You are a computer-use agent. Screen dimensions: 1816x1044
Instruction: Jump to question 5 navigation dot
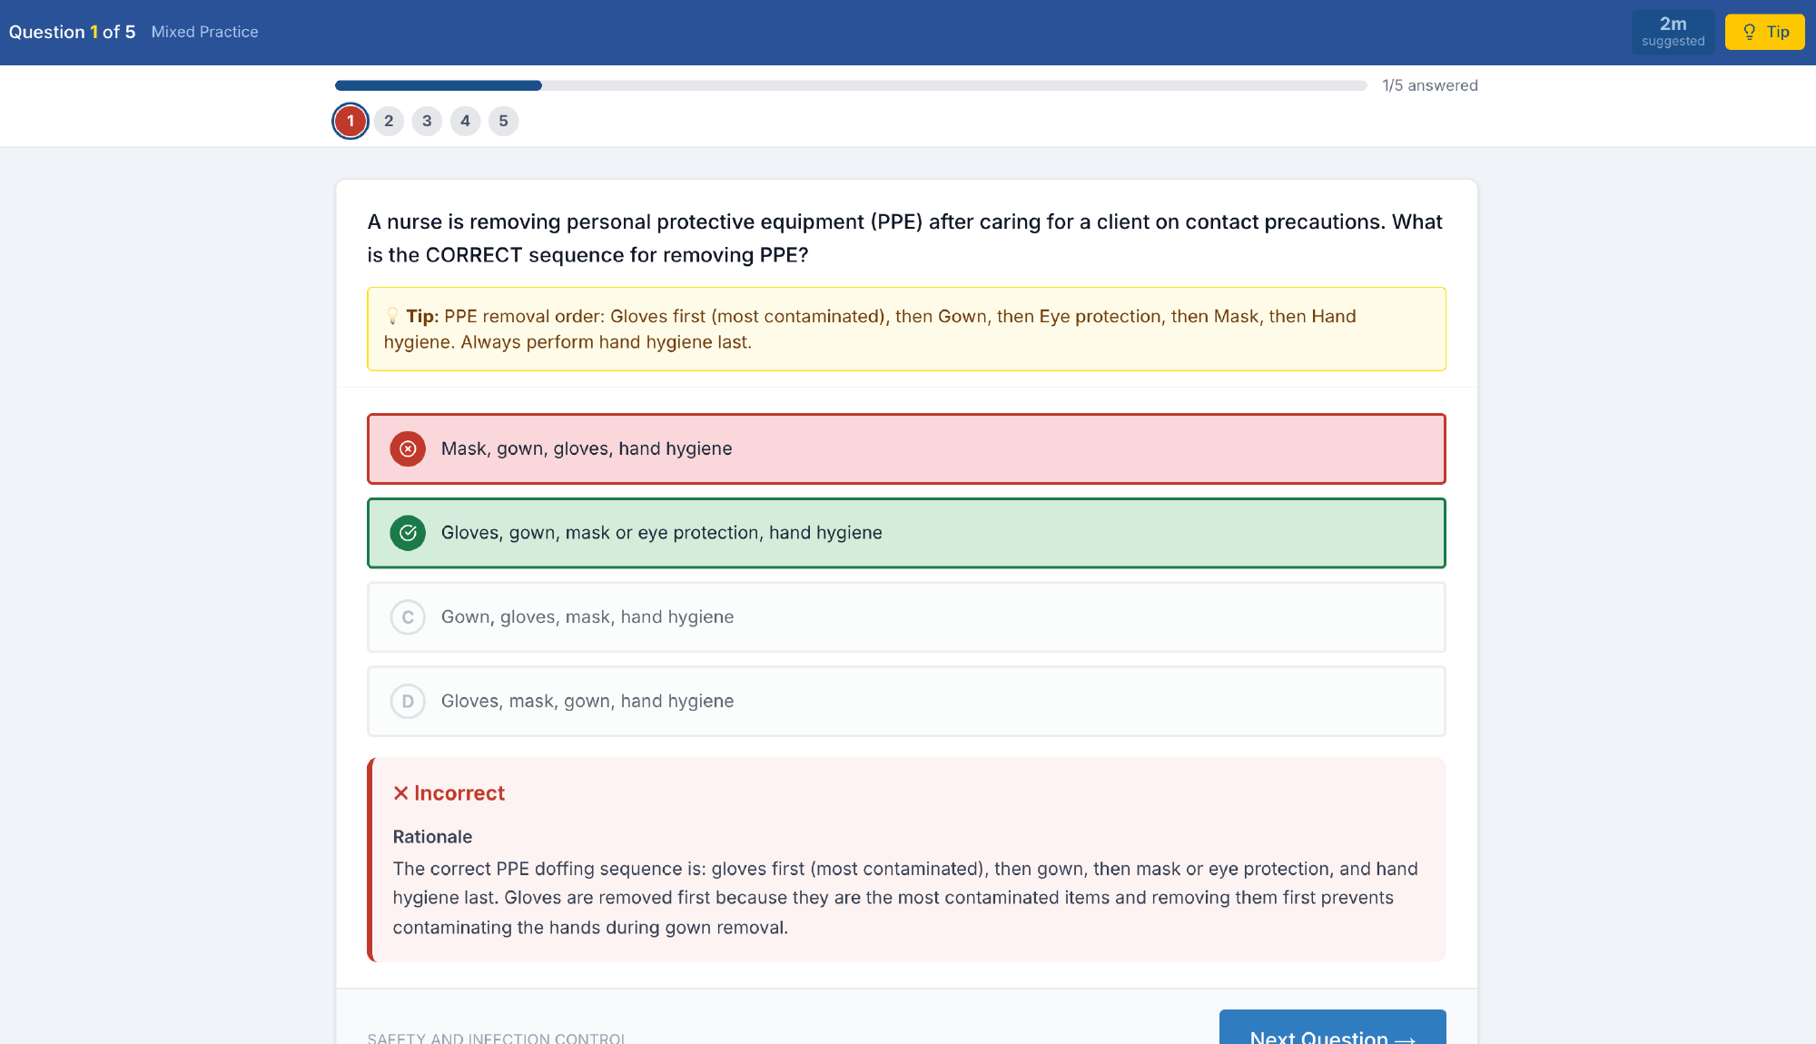pyautogui.click(x=503, y=121)
